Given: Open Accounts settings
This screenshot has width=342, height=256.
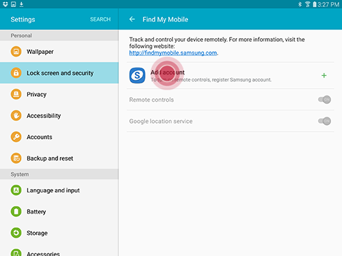Looking at the screenshot, I should [x=60, y=137].
